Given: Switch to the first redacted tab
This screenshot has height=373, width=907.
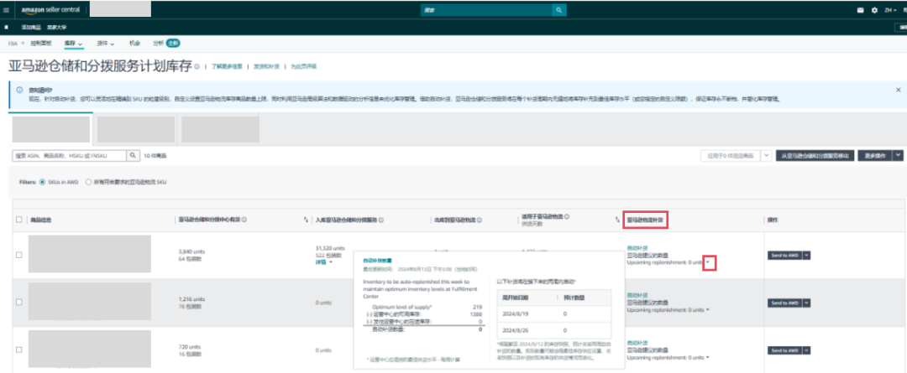Looking at the screenshot, I should pos(51,129).
